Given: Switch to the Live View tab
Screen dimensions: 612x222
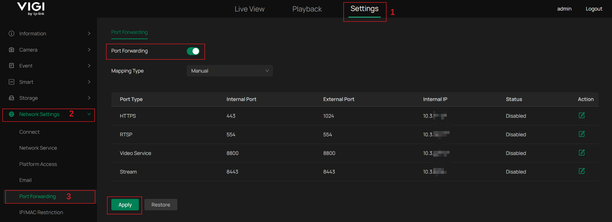Looking at the screenshot, I should pos(249,9).
